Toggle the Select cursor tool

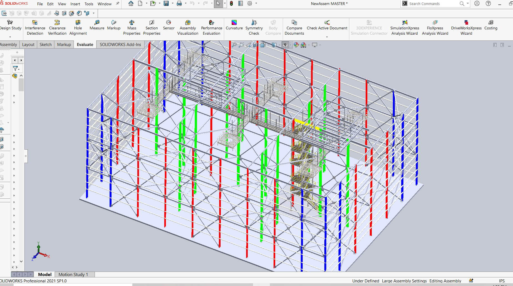(x=218, y=4)
